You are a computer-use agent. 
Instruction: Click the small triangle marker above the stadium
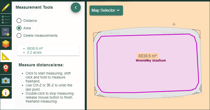(174, 24)
